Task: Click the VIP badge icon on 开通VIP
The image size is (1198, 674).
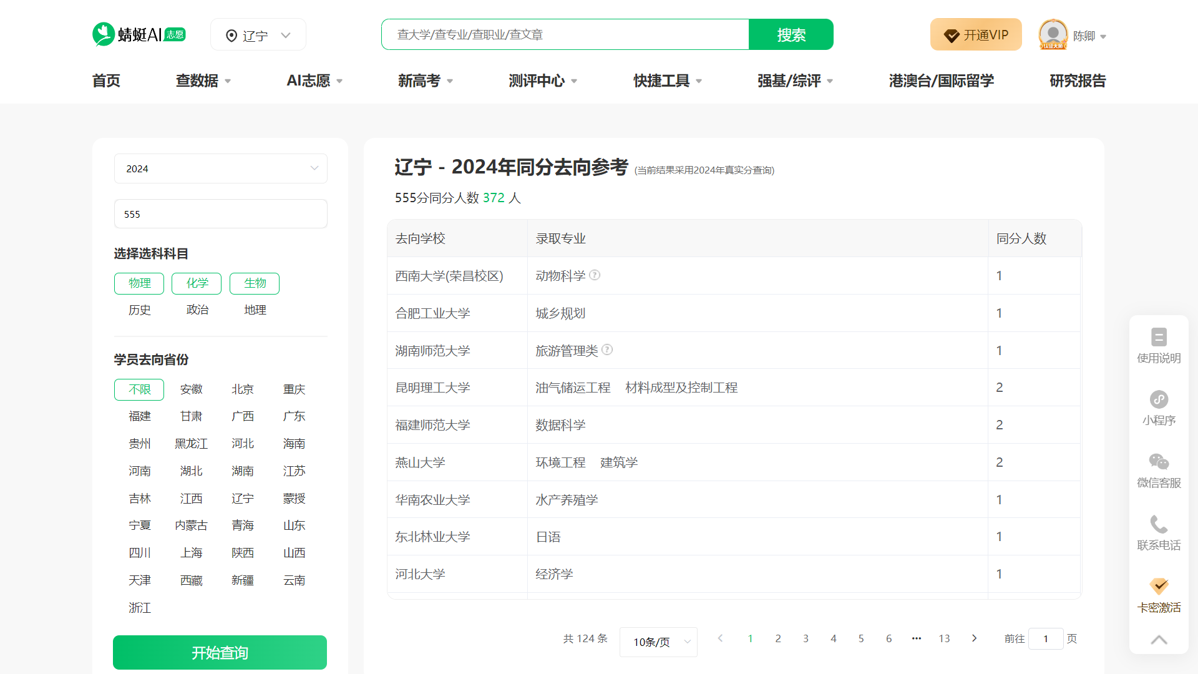Action: click(951, 35)
